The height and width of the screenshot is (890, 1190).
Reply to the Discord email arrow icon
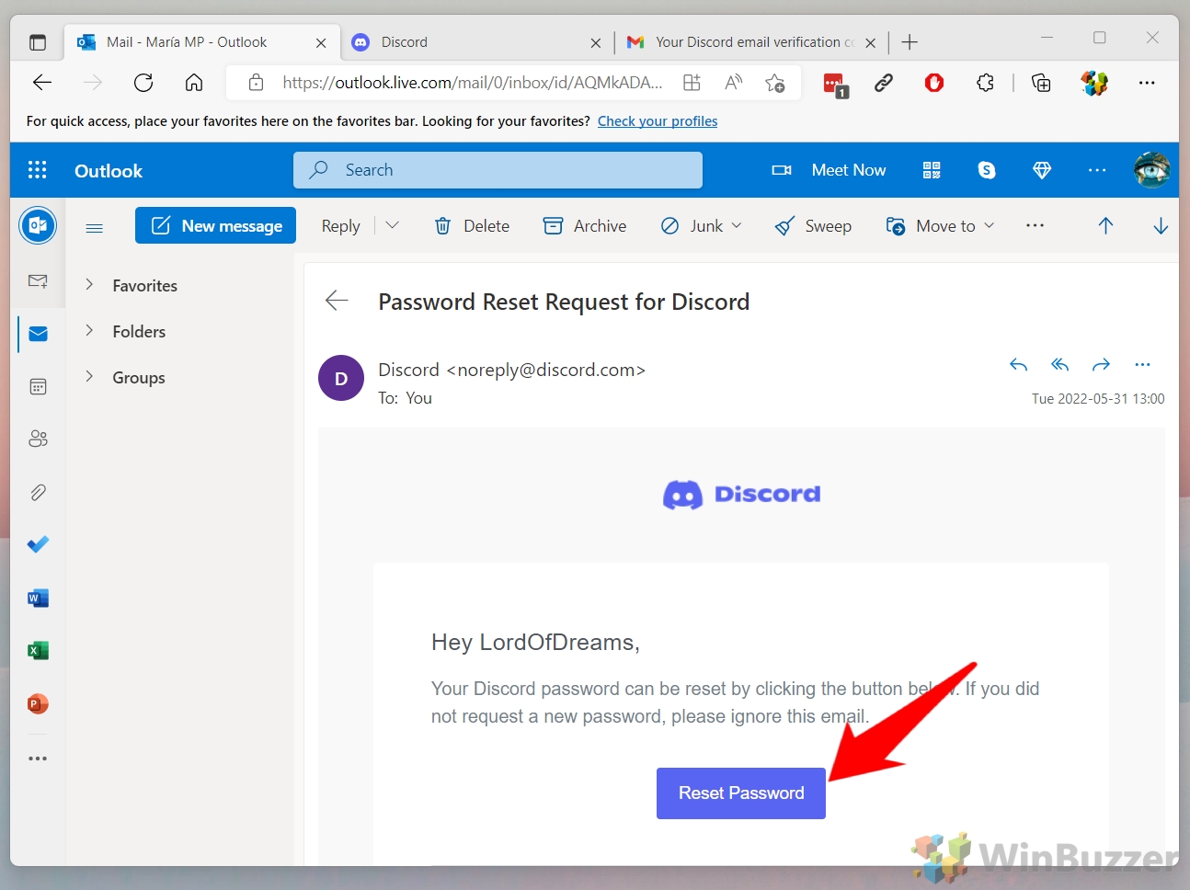[x=1018, y=365]
